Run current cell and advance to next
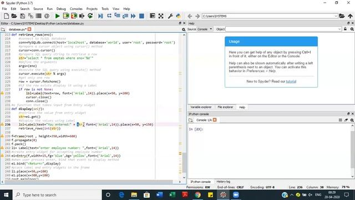 [74, 16]
